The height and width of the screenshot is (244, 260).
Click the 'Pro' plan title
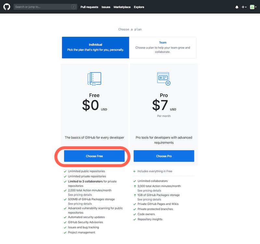tap(164, 95)
